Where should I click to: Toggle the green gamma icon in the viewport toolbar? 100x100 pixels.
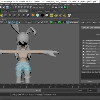coord(59,22)
